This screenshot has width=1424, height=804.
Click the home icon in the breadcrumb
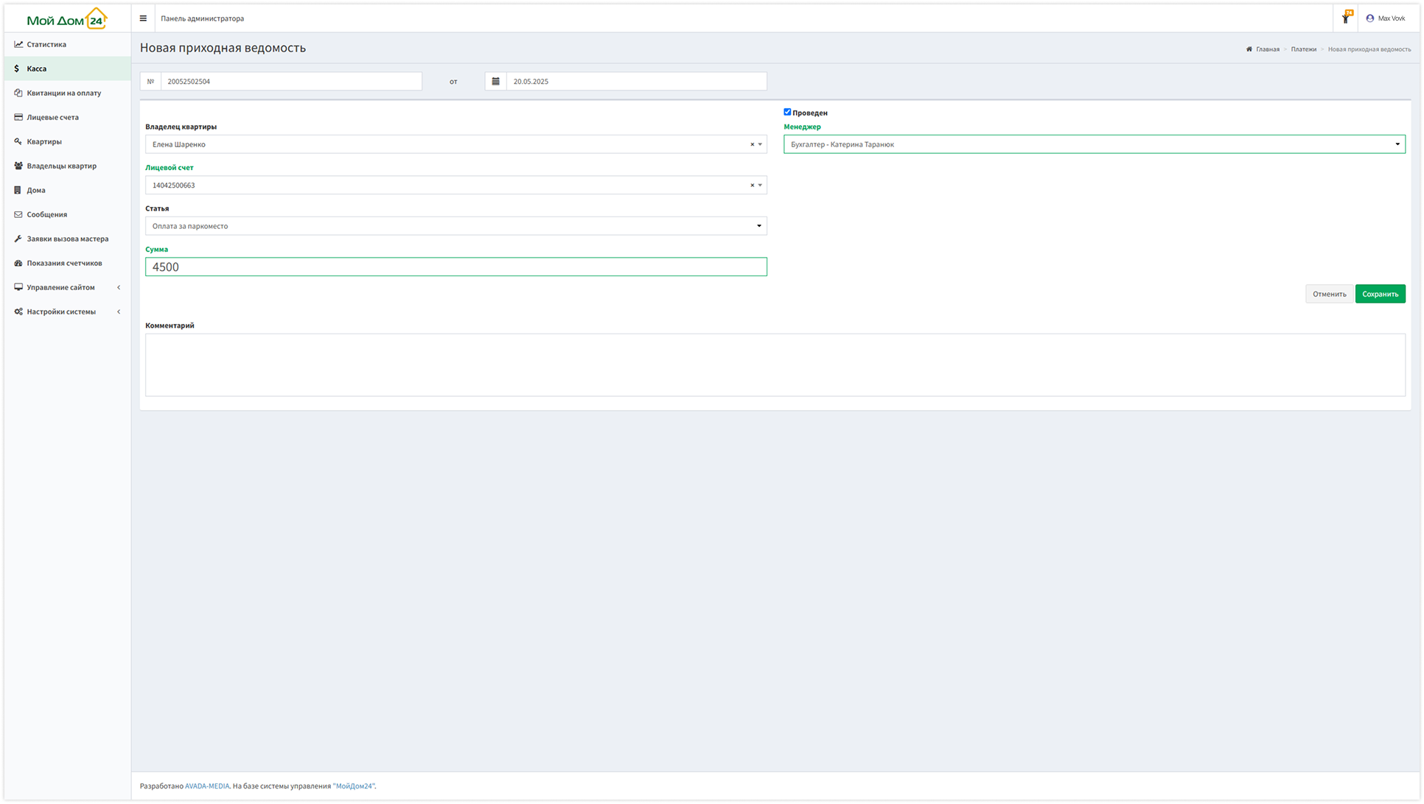[x=1249, y=49]
